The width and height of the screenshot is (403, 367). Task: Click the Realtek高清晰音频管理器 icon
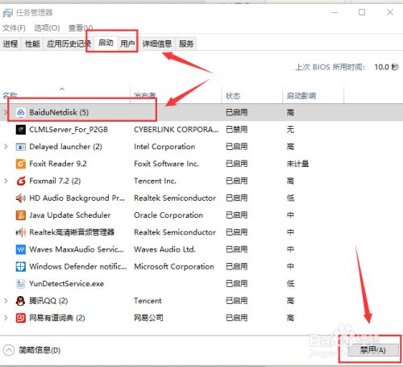21,232
